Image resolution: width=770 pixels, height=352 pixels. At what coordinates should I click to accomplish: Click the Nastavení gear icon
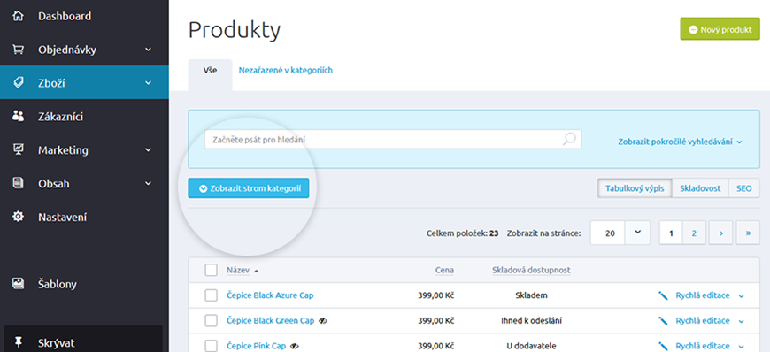pyautogui.click(x=19, y=217)
